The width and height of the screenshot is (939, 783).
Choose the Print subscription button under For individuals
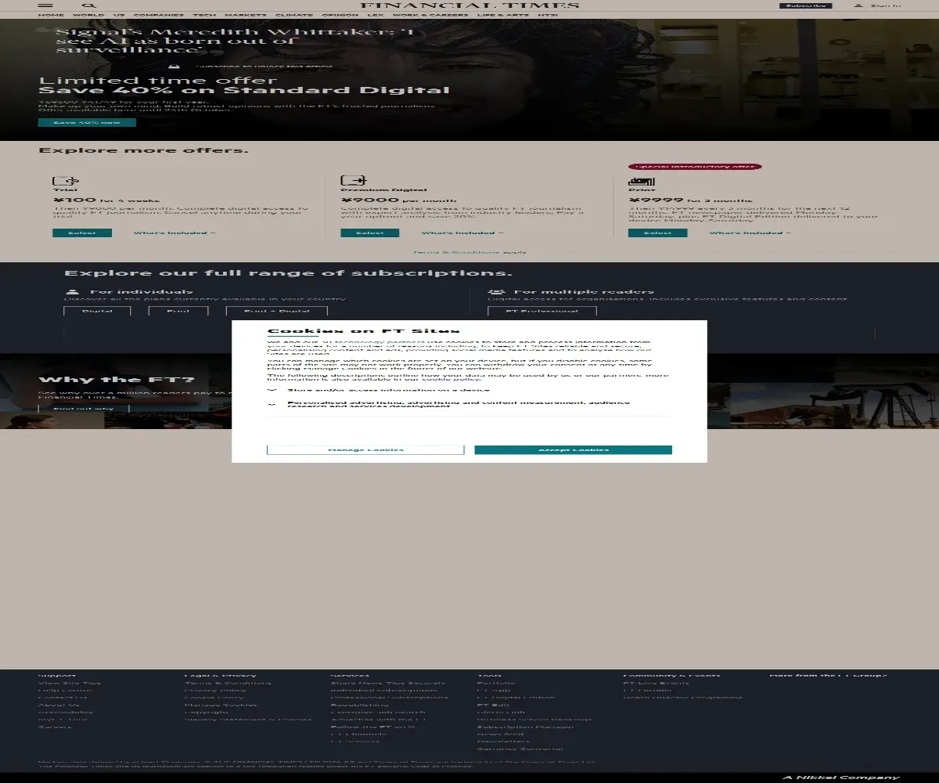(x=178, y=311)
